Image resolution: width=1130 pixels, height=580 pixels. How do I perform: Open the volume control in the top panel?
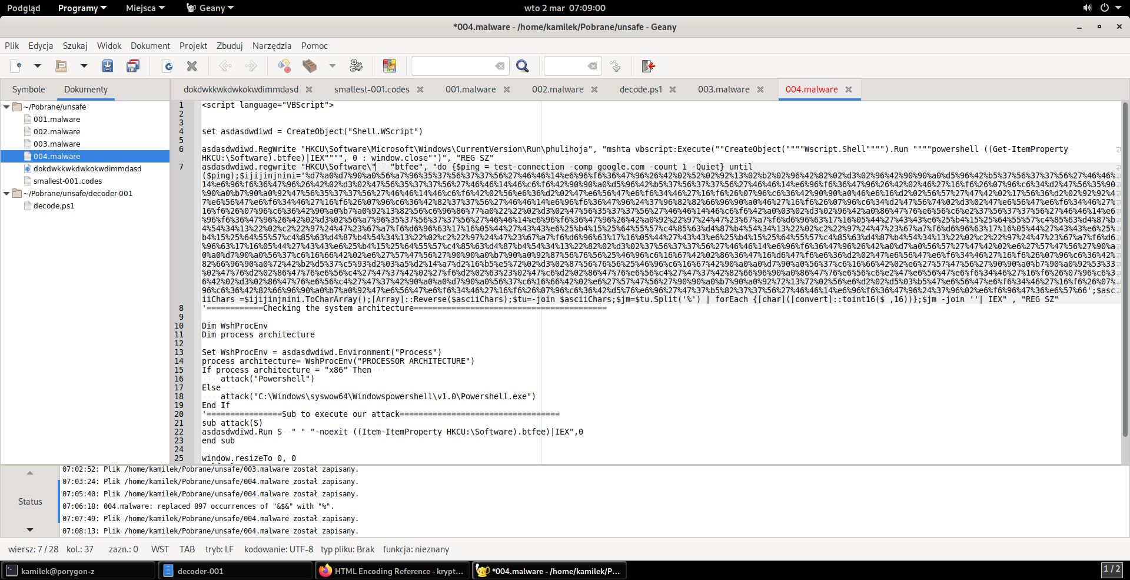(x=1087, y=8)
